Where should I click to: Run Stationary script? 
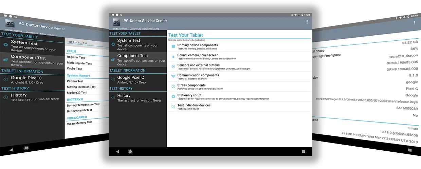pos(239,97)
